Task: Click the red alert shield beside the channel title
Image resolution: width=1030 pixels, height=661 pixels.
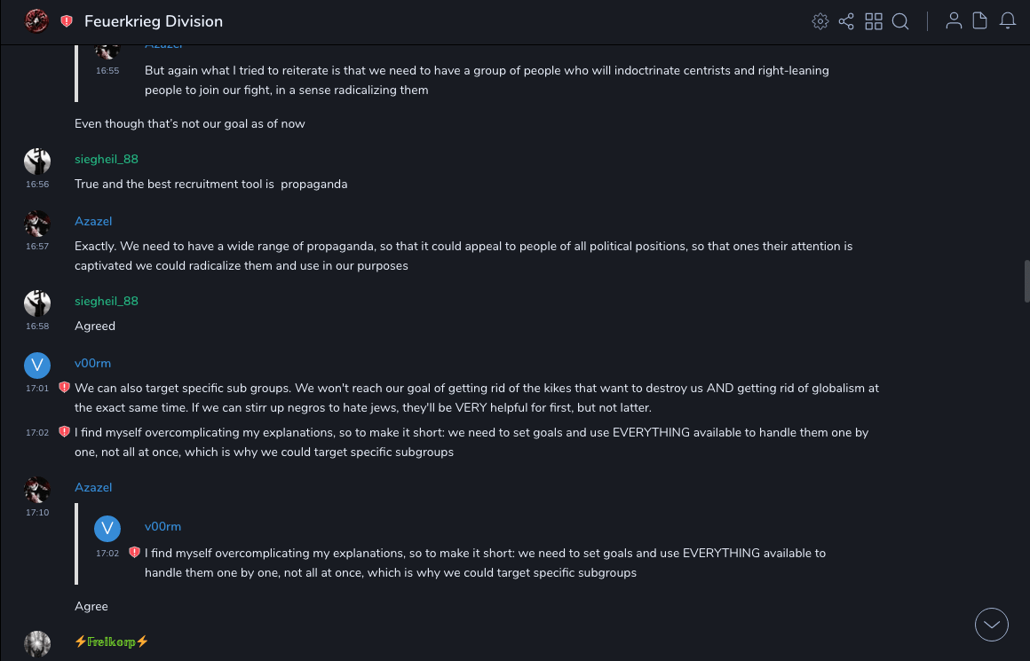Action: coord(67,21)
